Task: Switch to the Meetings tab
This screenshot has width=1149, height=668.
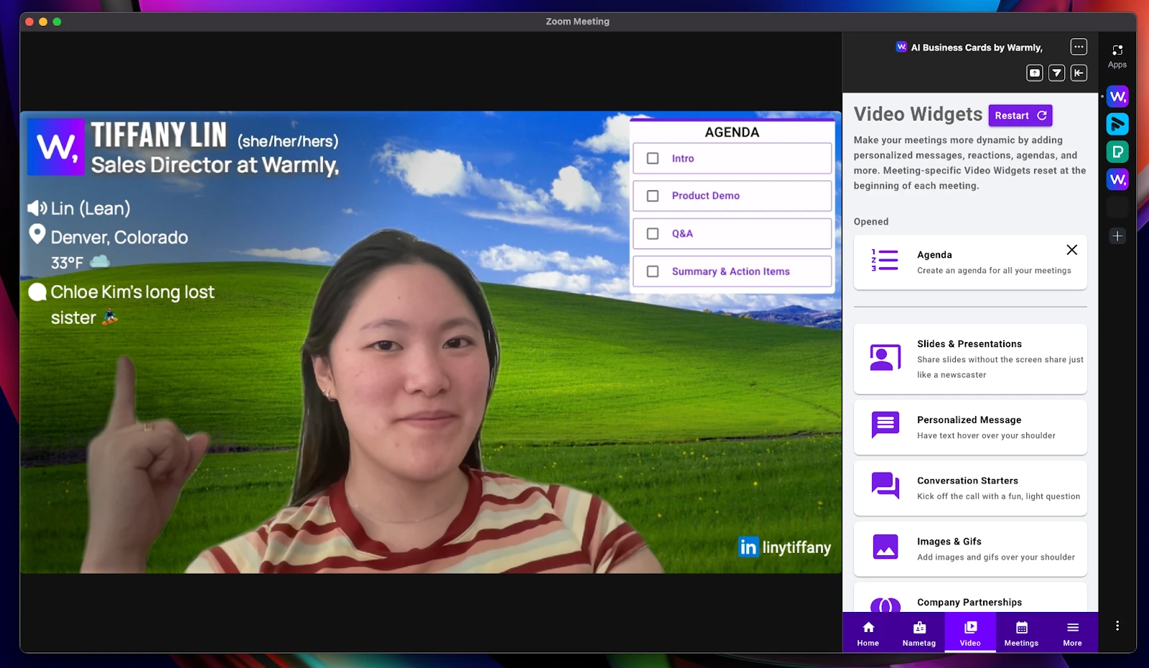Action: tap(1021, 633)
